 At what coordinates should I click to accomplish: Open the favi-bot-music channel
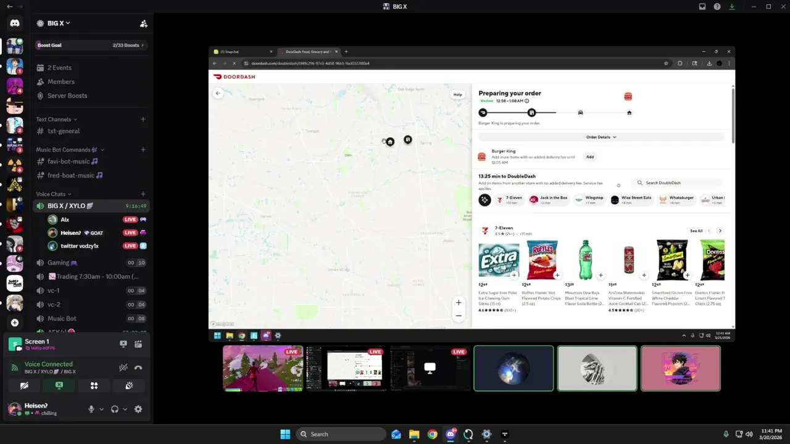(x=90, y=162)
